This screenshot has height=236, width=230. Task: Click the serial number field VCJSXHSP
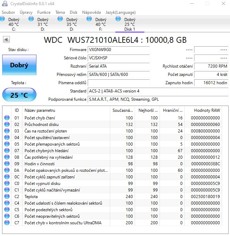click(119, 58)
